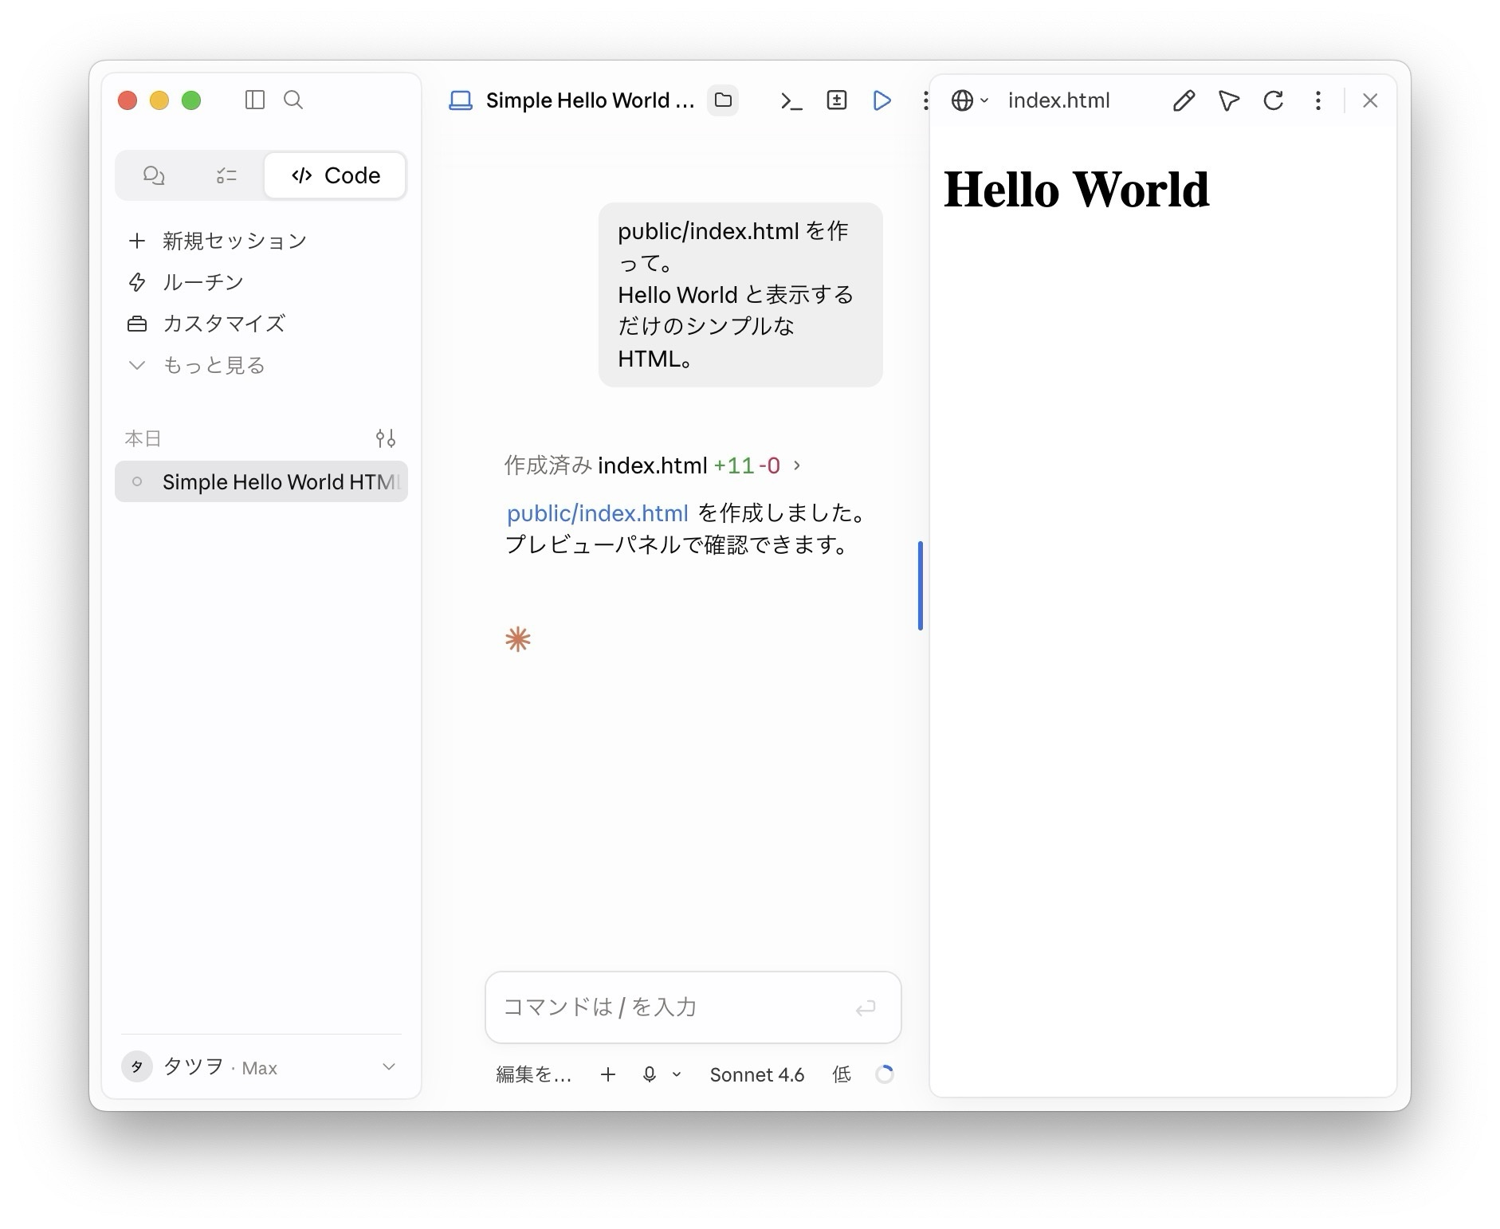
Task: Click the microphone voice input icon
Action: click(x=650, y=1074)
